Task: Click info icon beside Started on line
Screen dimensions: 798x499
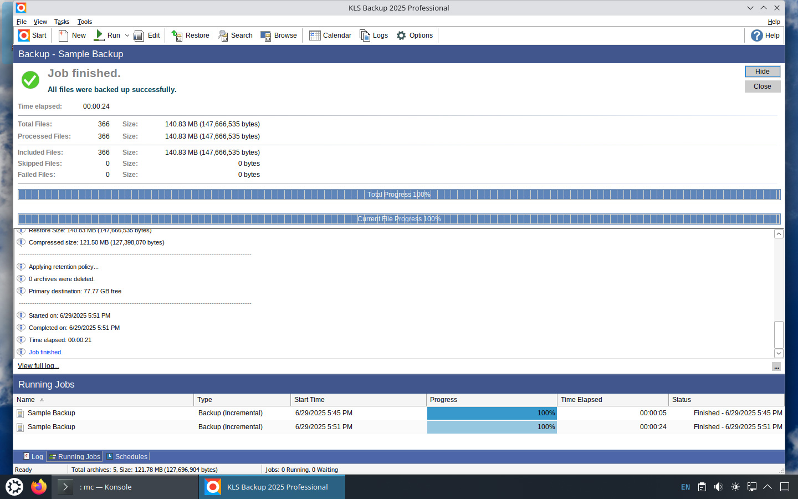Action: (x=21, y=315)
